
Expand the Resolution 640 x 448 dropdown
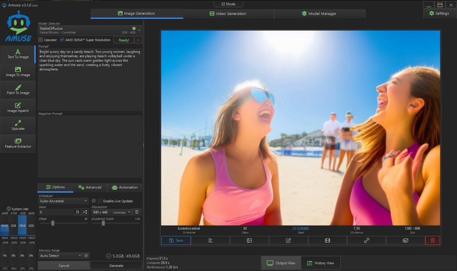point(112,212)
